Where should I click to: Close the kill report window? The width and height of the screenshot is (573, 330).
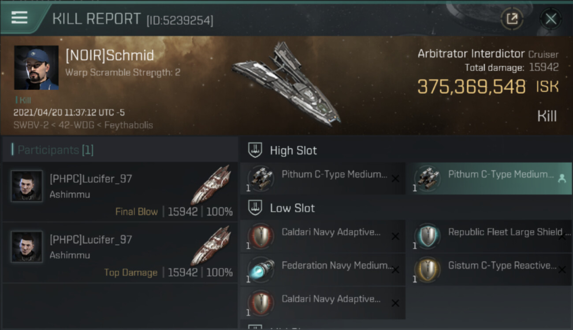551,19
